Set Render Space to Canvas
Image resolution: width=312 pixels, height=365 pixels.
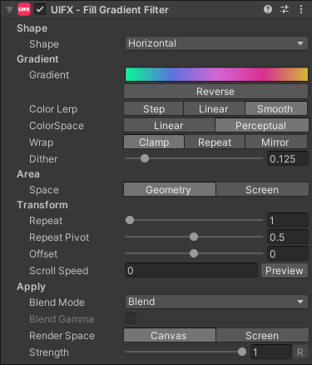point(170,335)
